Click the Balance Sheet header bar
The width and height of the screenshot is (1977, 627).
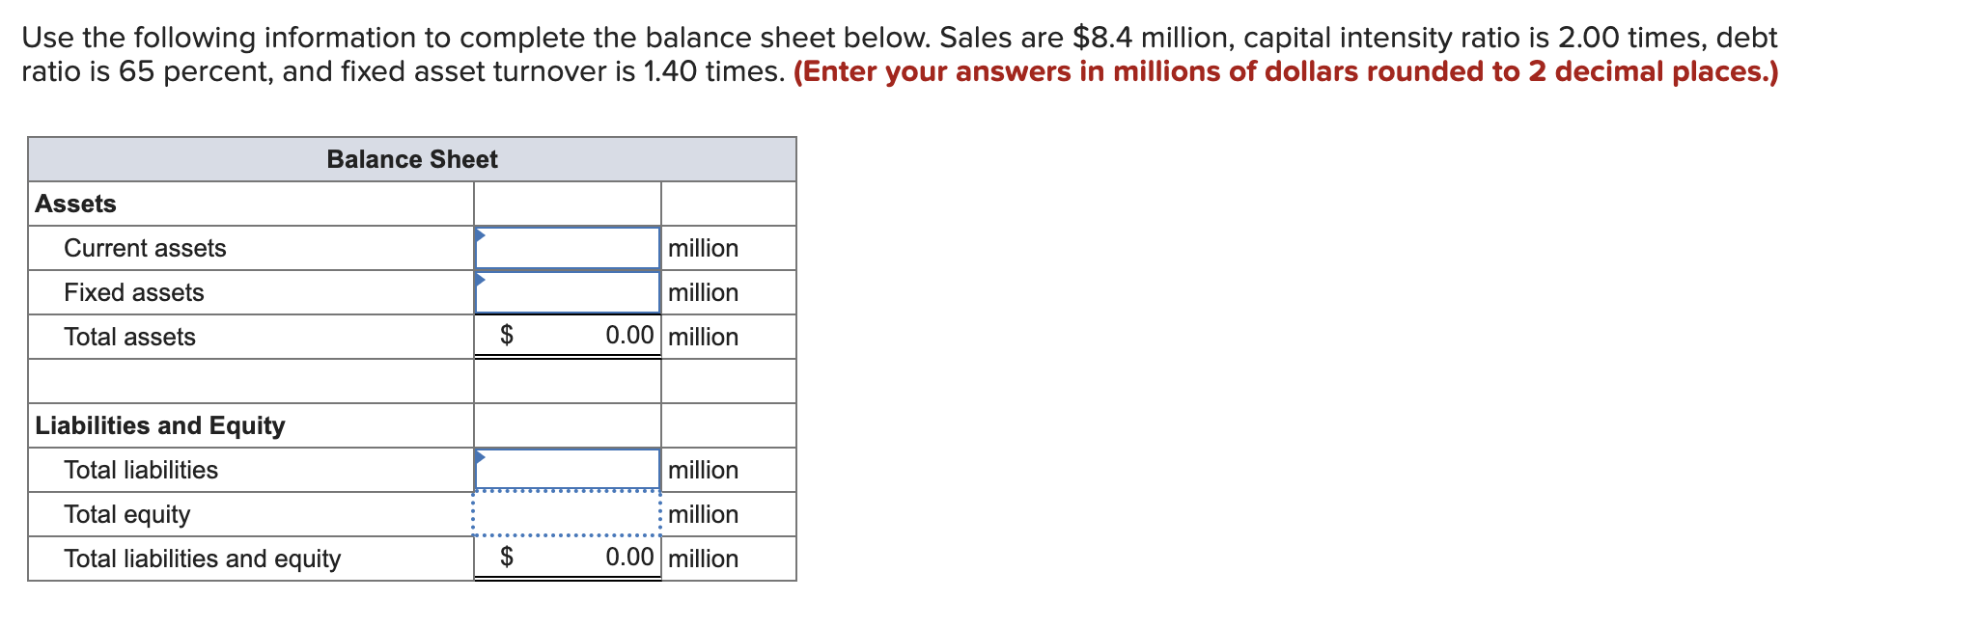pyautogui.click(x=412, y=159)
